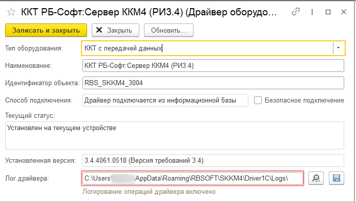Click the Идентификатор объекта label
The image size is (356, 202).
click(x=42, y=83)
